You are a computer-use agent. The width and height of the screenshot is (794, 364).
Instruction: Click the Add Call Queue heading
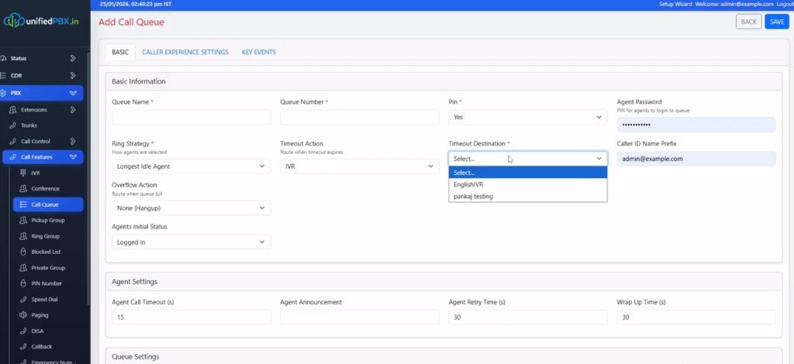tap(131, 22)
